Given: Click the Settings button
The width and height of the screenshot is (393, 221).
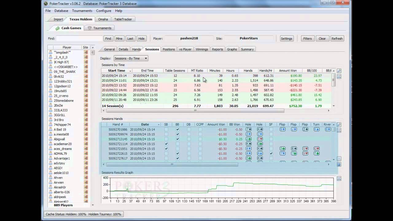Looking at the screenshot, I should point(286,39).
